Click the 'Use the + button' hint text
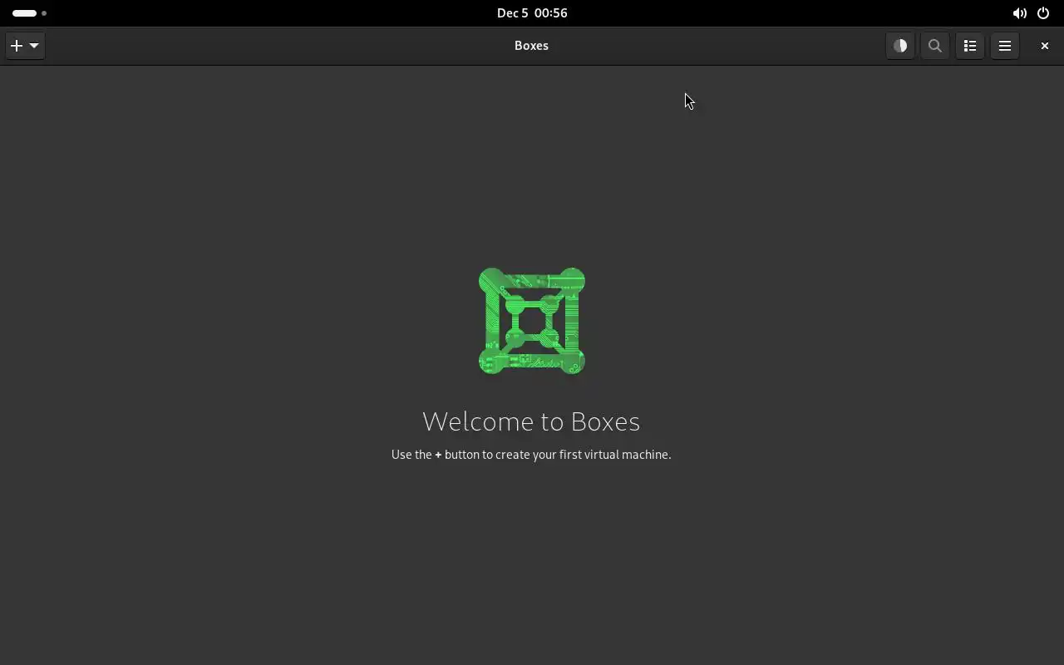 coord(531,455)
